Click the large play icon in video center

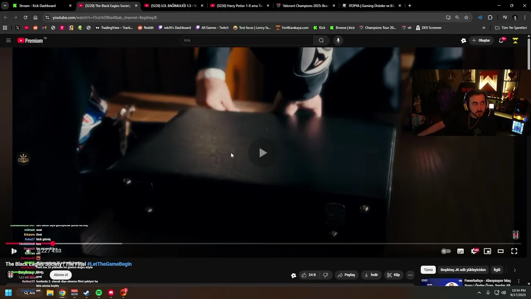(x=263, y=153)
